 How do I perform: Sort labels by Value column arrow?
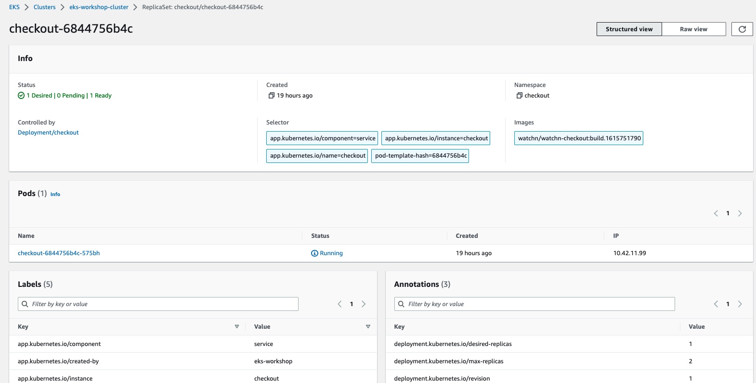pos(368,327)
